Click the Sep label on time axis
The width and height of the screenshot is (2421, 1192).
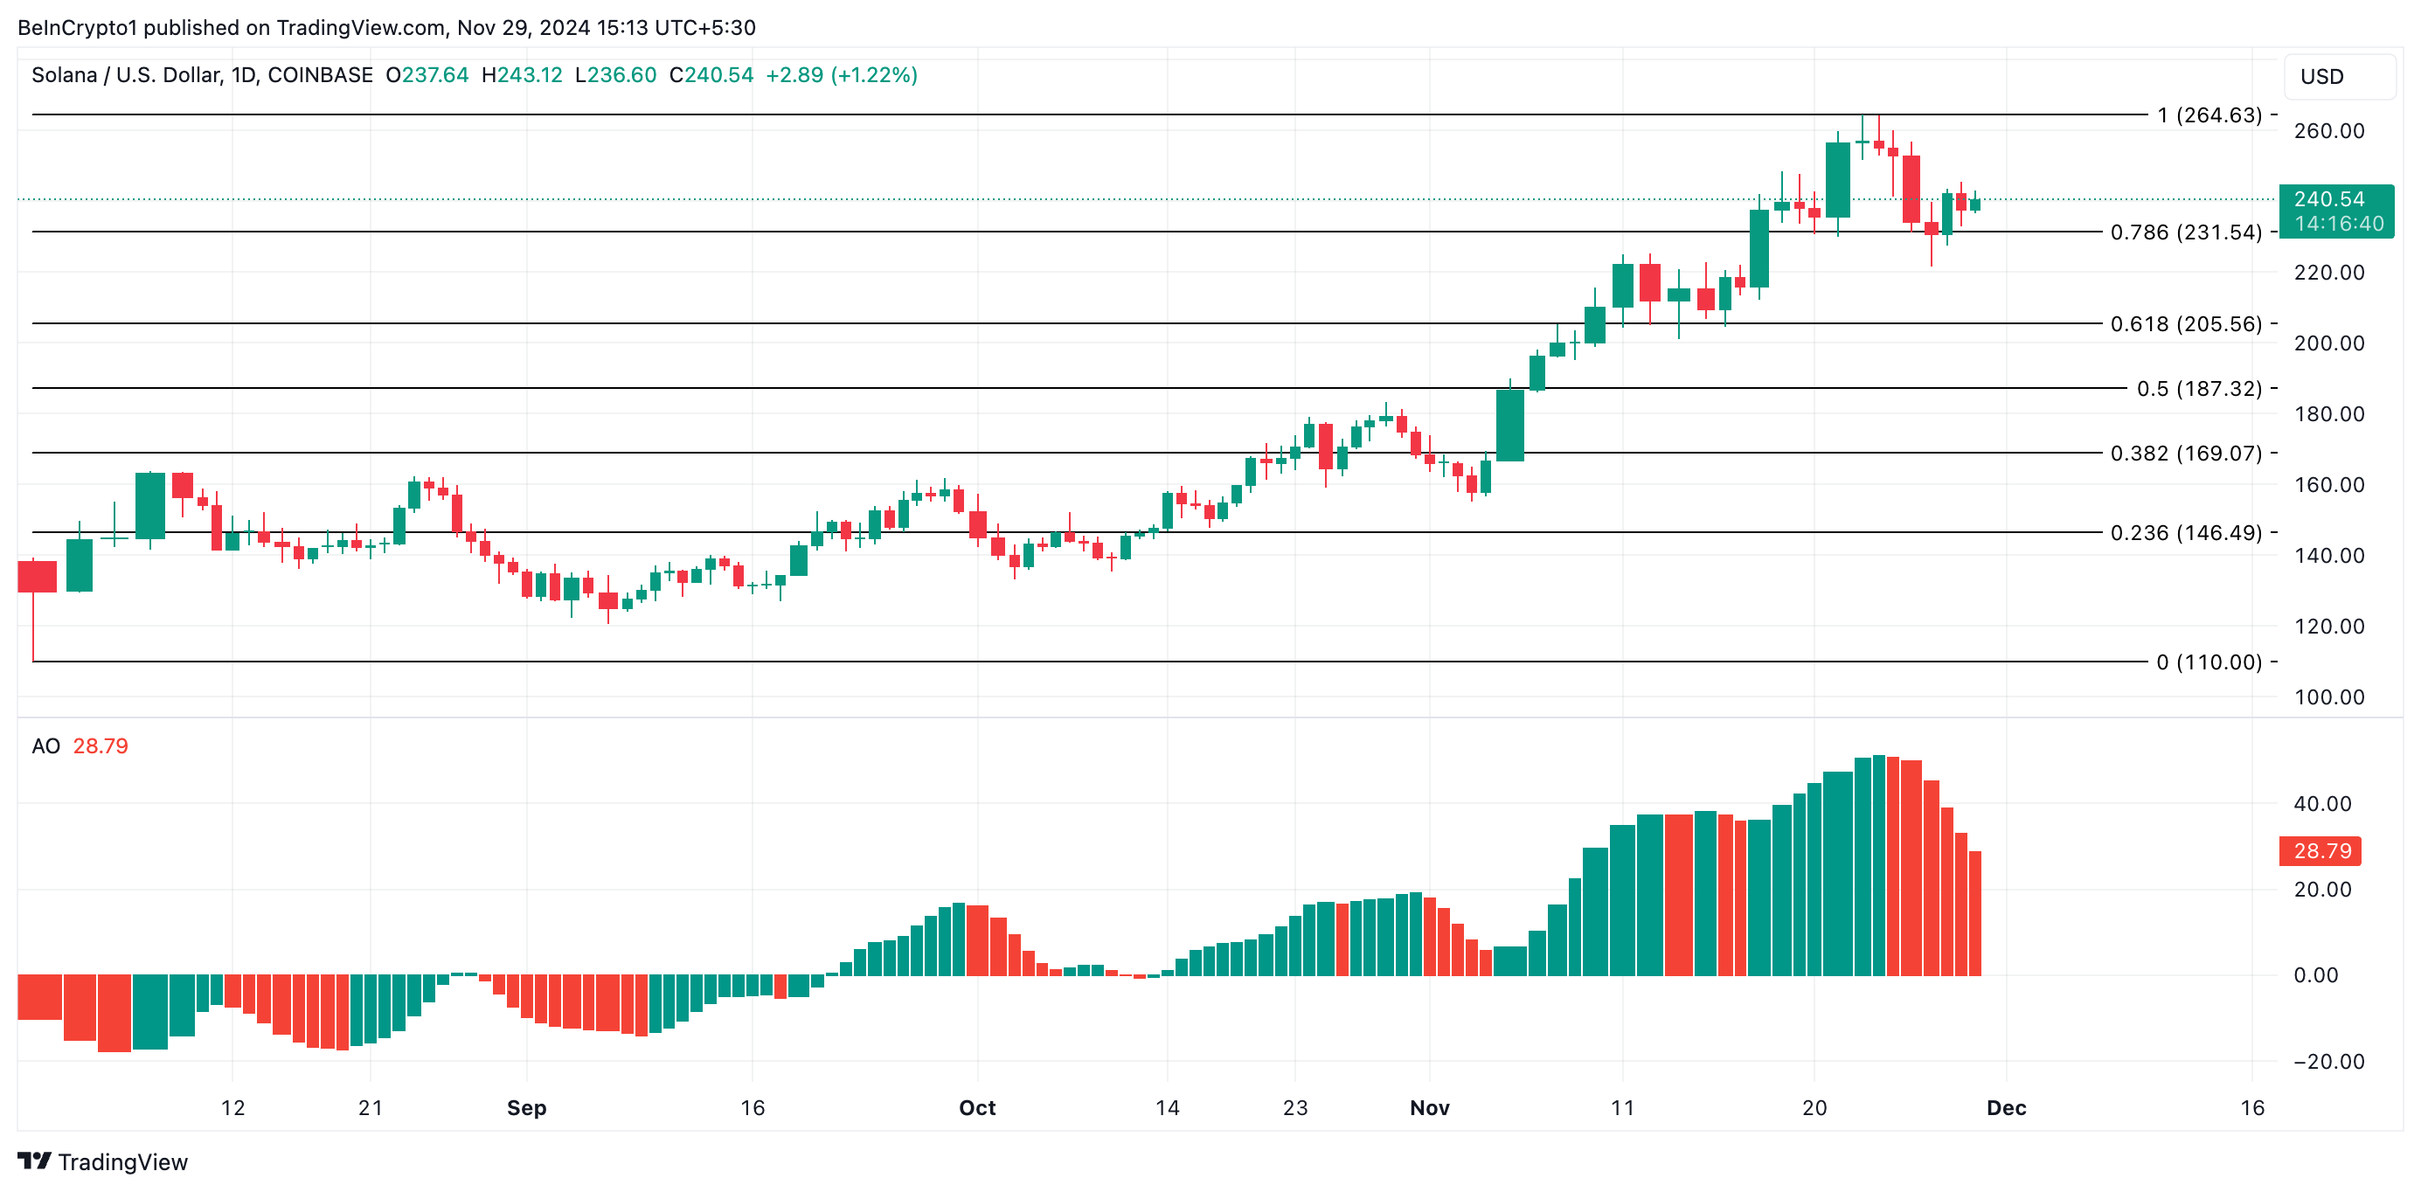pyautogui.click(x=526, y=1108)
